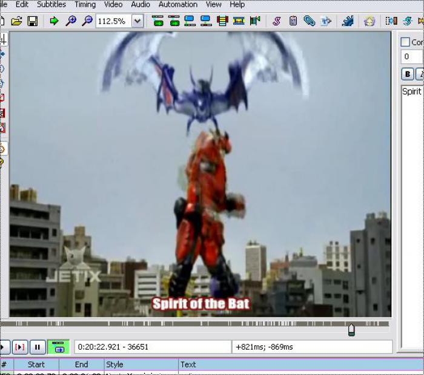Image resolution: width=424 pixels, height=375 pixels.
Task: Click the End column header
Action: coord(81,365)
